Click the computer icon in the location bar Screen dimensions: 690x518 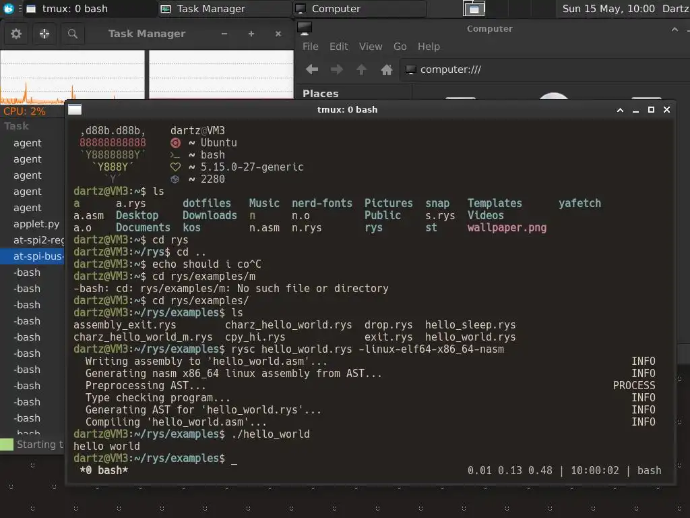410,69
